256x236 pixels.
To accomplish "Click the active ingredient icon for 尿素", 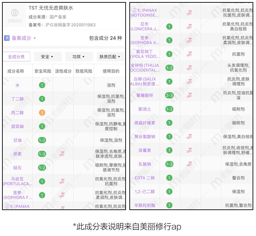I will (62, 154).
